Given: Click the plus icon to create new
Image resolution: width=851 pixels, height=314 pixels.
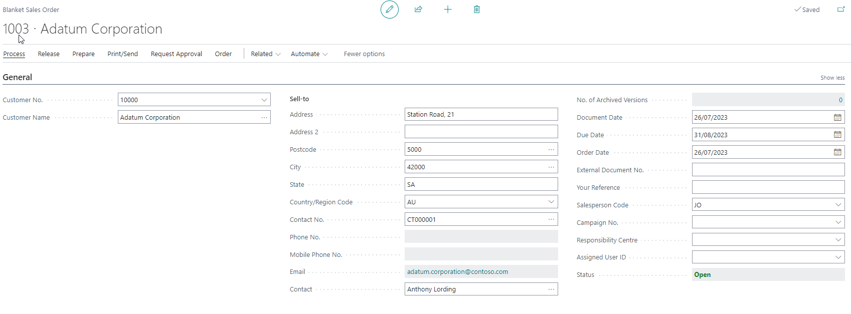Looking at the screenshot, I should [447, 10].
